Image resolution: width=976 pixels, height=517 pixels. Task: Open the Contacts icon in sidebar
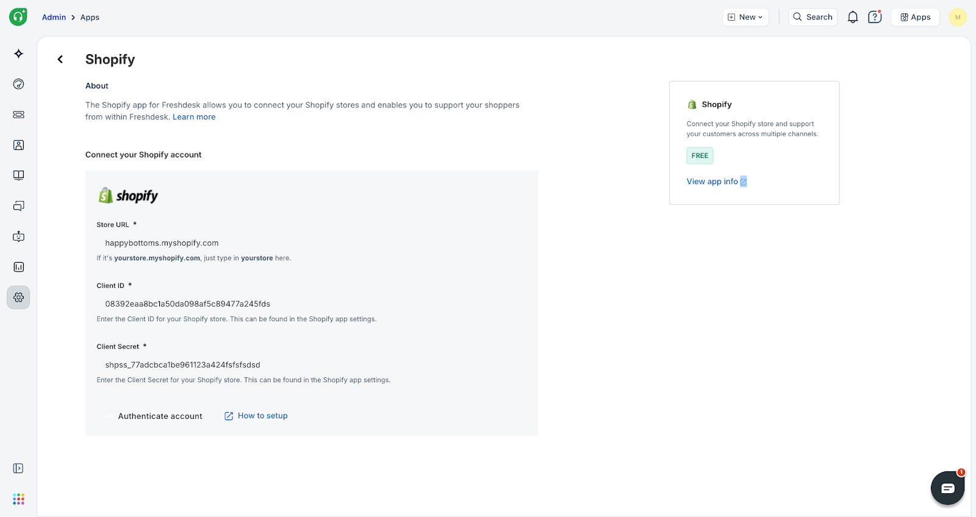pos(19,145)
